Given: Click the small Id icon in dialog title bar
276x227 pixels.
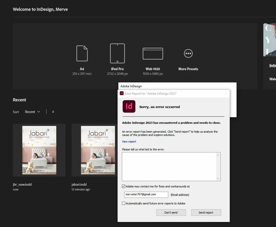Looking at the screenshot, I should [x=121, y=93].
